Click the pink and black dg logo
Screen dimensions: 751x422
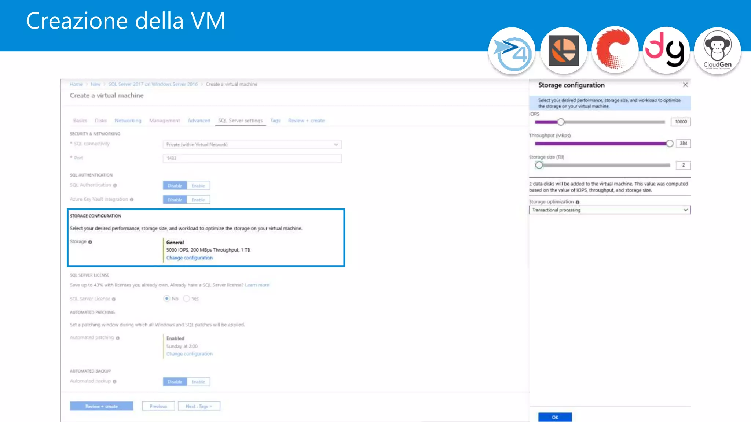[666, 51]
